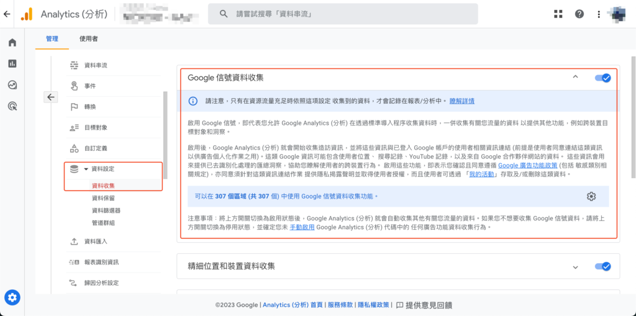
Task: Select 管道群組 submenu item
Action: (104, 223)
